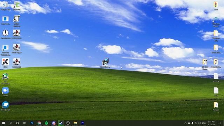Image resolution: width=224 pixels, height=126 pixels.
Task: Open the Action Center notifications icon
Action: click(x=219, y=123)
